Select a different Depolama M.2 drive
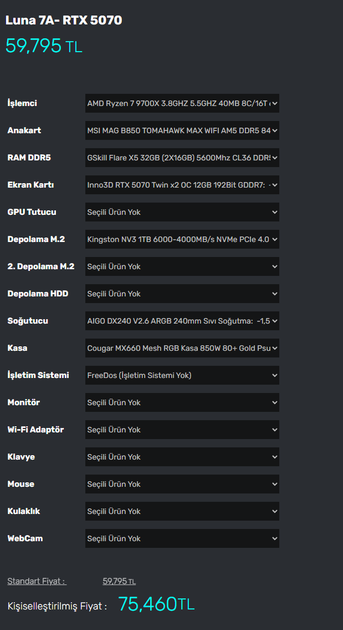 [182, 239]
